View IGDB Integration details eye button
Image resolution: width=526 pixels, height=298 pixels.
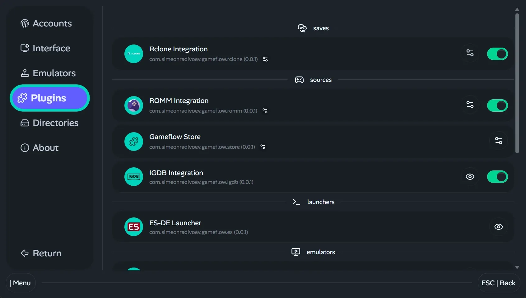tap(470, 177)
